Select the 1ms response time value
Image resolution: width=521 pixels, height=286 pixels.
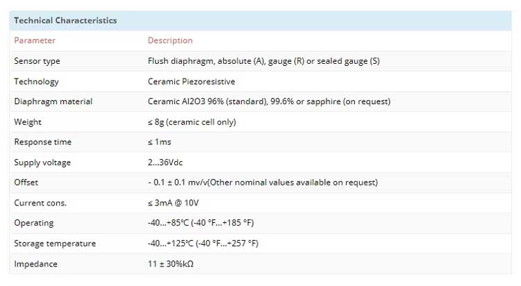160,142
